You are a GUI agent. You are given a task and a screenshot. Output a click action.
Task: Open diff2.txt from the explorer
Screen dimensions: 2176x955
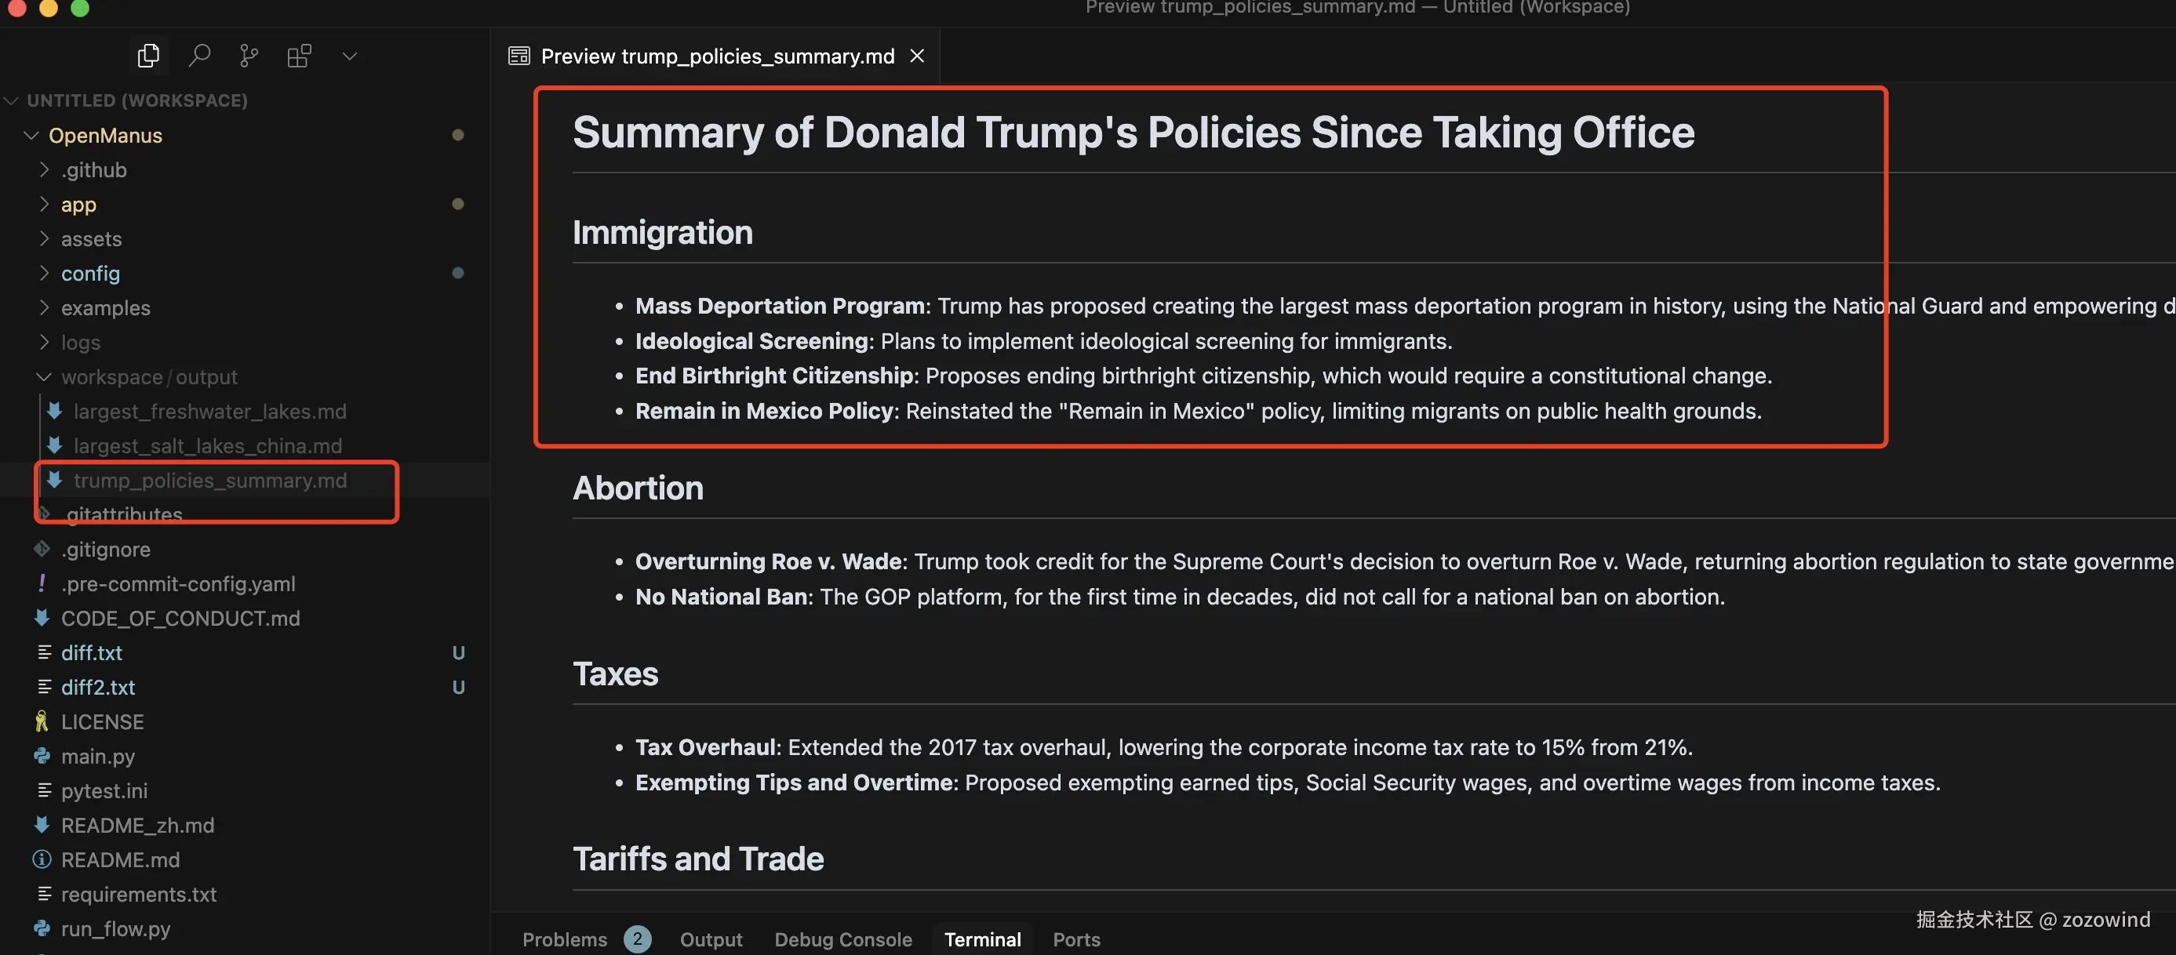coord(98,687)
